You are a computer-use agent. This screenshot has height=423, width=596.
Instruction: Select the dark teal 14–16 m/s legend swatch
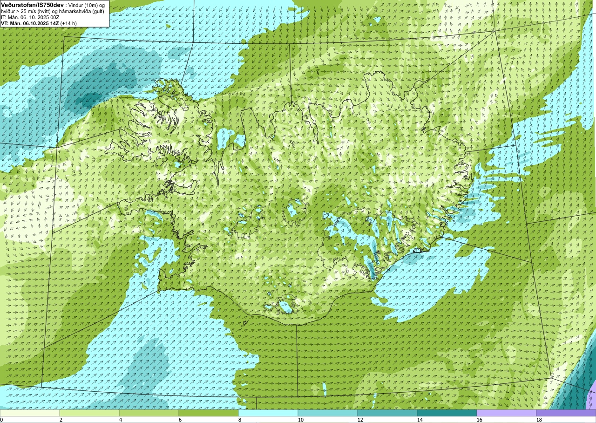point(447,413)
